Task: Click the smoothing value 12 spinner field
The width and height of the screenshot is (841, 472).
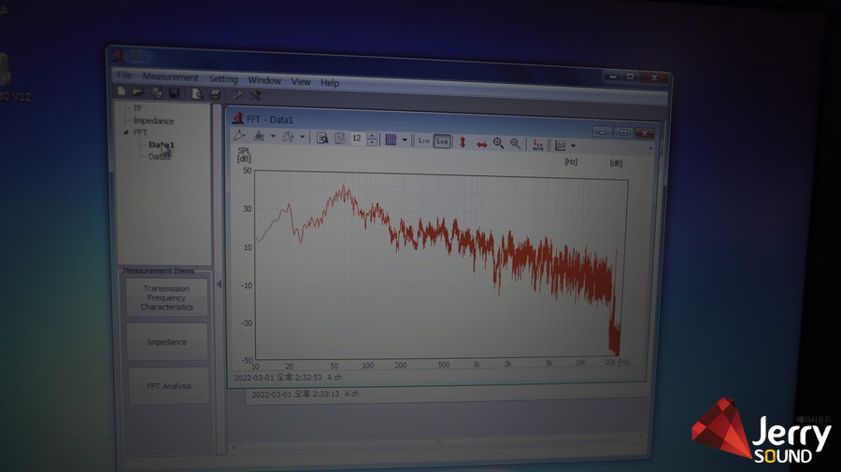Action: click(357, 139)
